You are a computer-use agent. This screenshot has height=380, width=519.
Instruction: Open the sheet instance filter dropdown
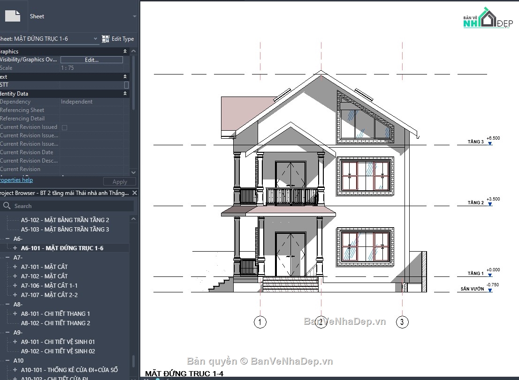click(x=95, y=39)
